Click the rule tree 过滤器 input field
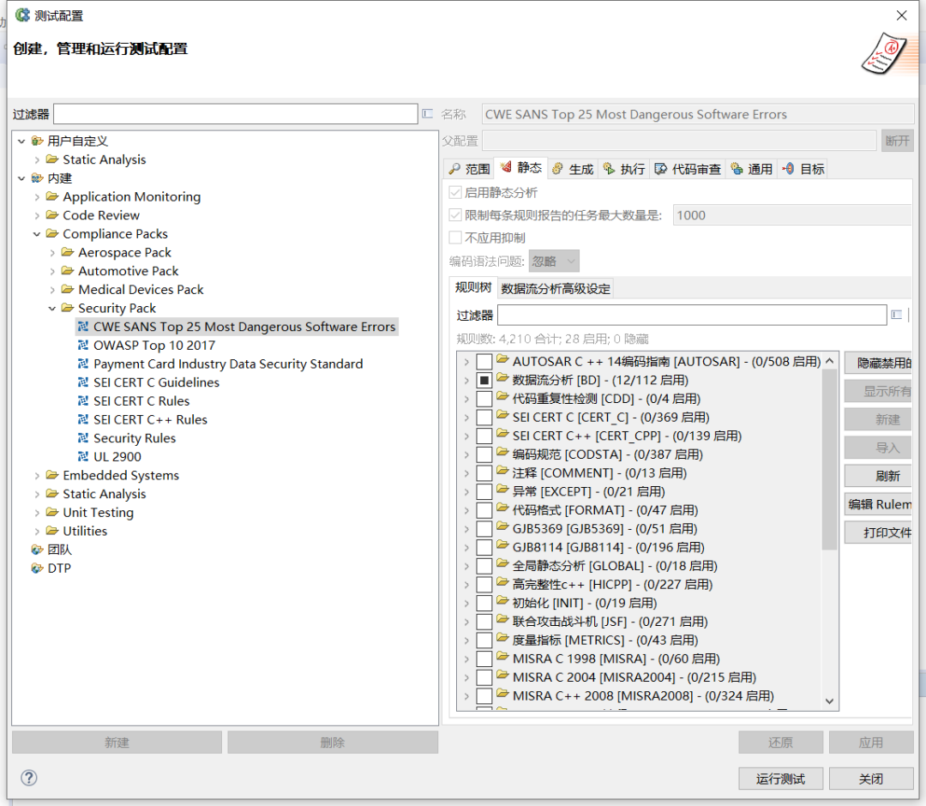Image resolution: width=926 pixels, height=806 pixels. click(x=691, y=316)
